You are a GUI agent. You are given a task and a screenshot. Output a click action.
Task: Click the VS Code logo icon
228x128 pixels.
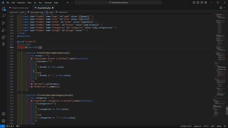[2, 2]
